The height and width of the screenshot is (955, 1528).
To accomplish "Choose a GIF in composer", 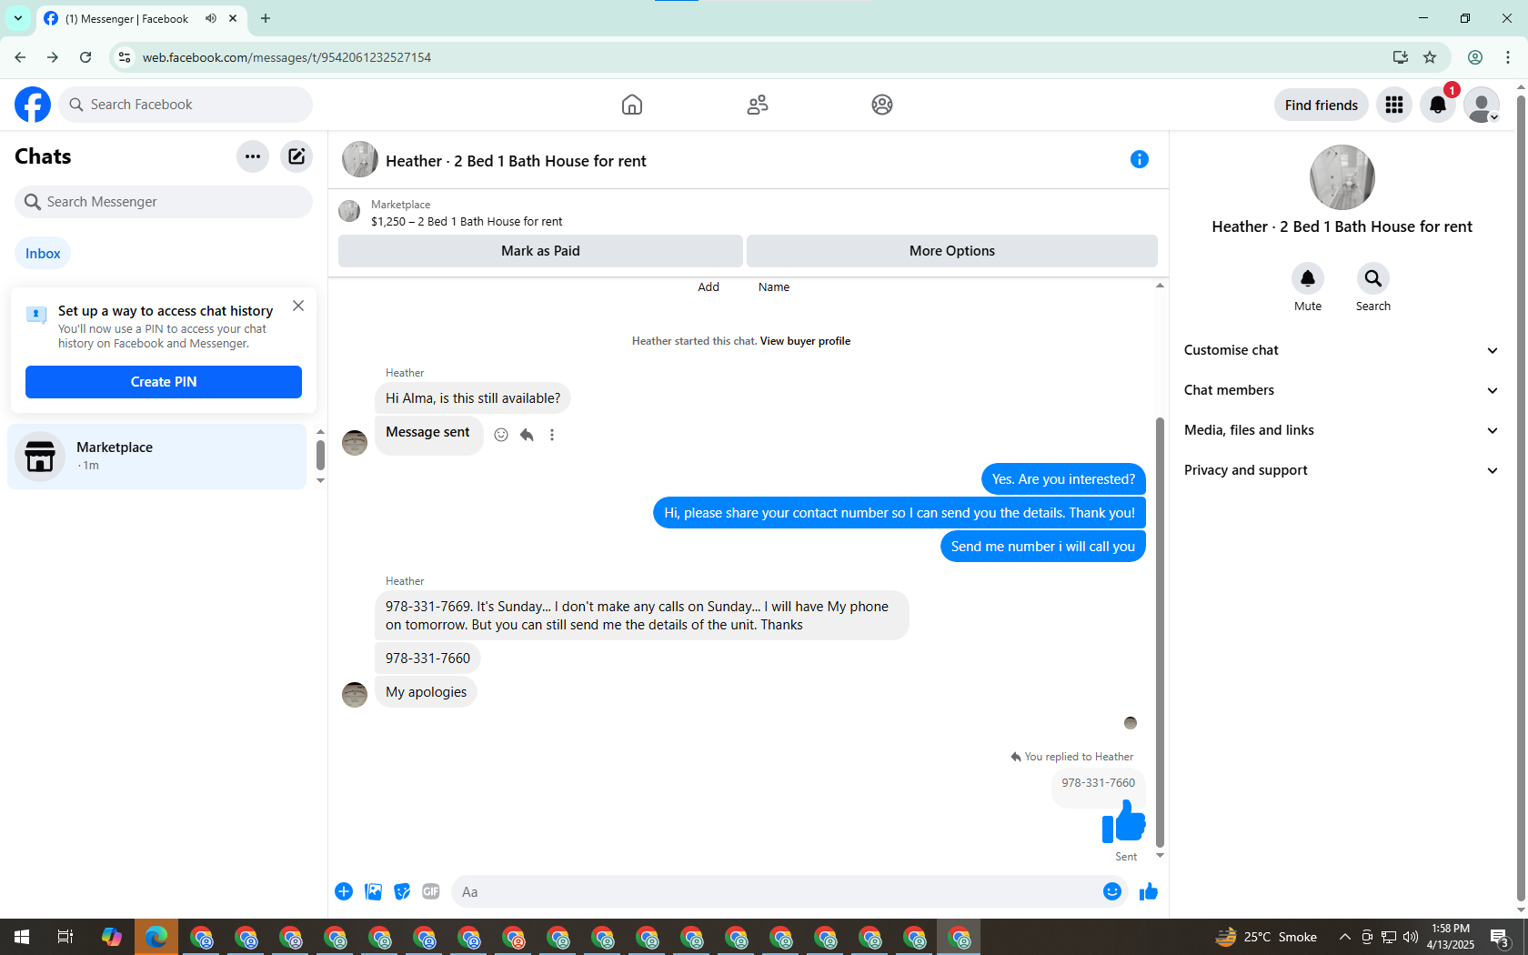I will 431,891.
